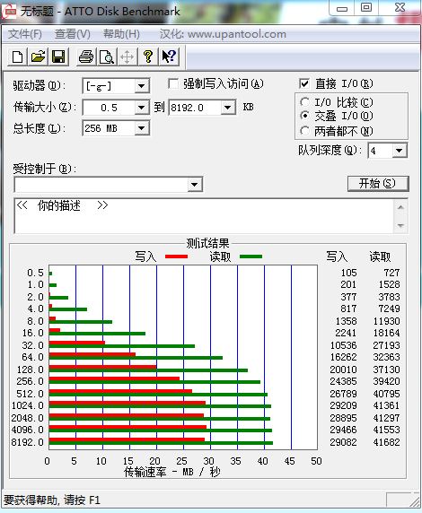Open print preview magnifier icon

pyautogui.click(x=107, y=57)
